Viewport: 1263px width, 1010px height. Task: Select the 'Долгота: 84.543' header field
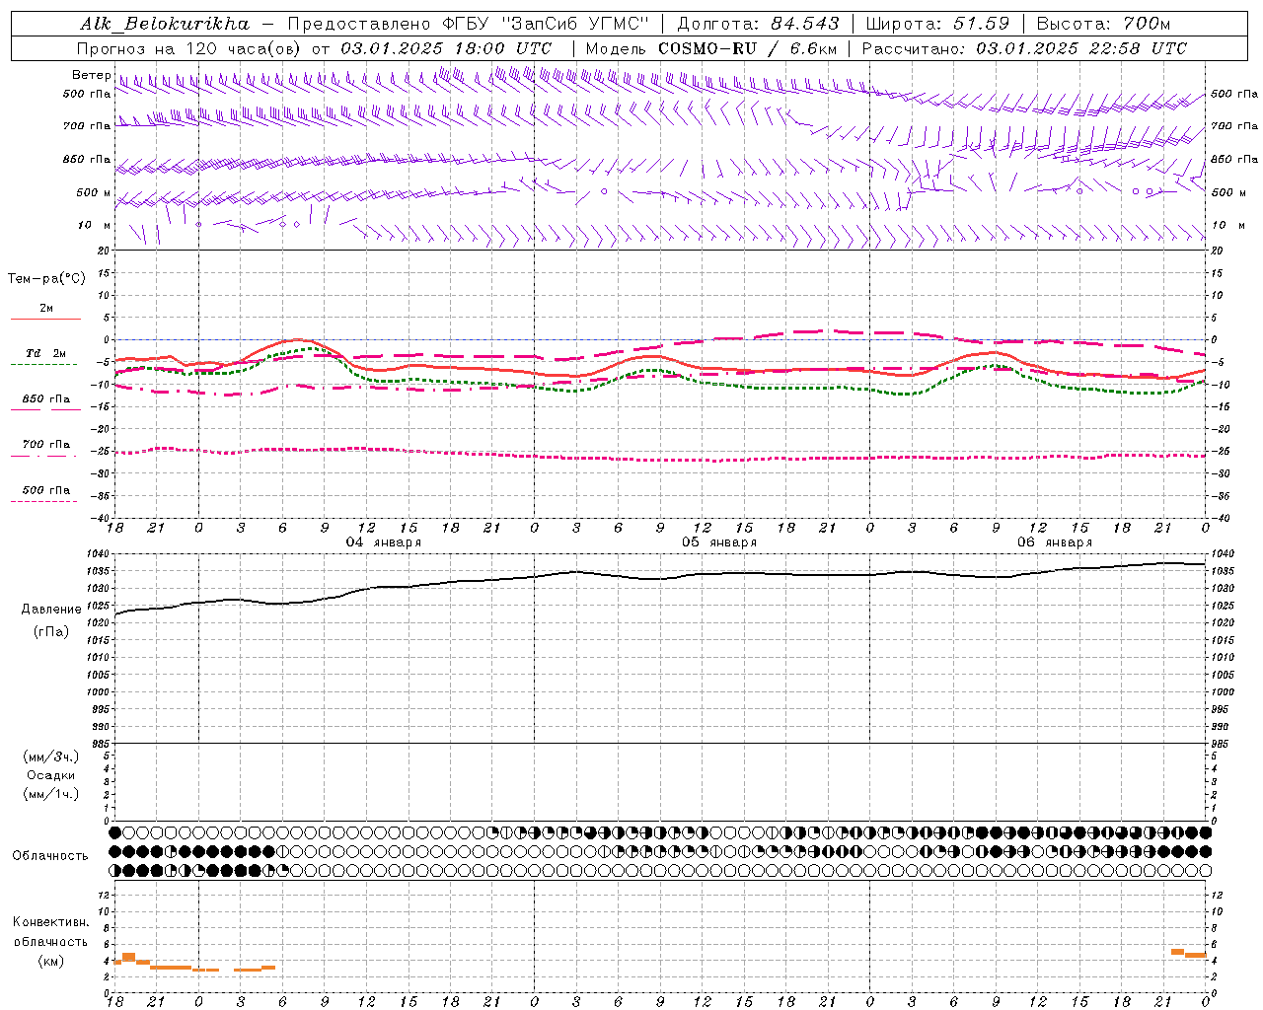[758, 24]
